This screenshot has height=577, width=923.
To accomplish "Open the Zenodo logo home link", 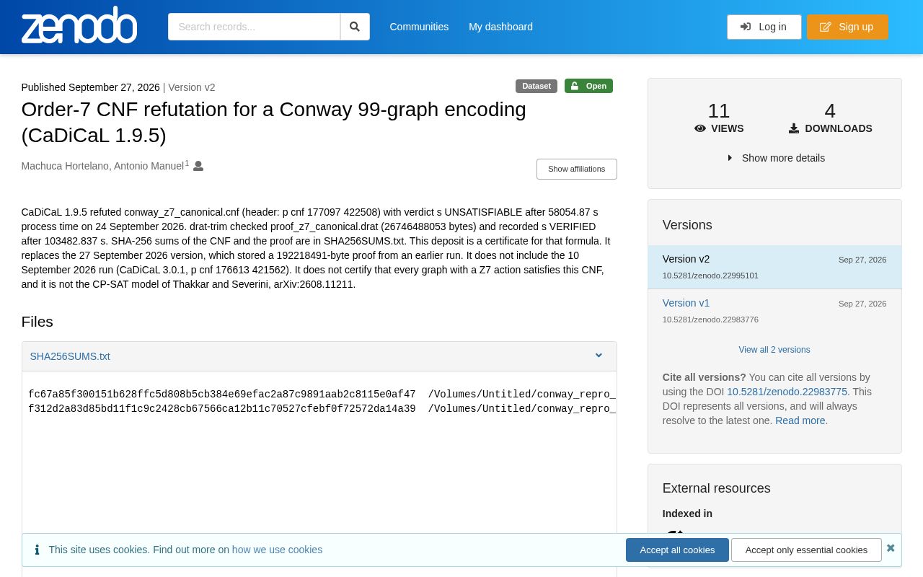I will pos(79,25).
